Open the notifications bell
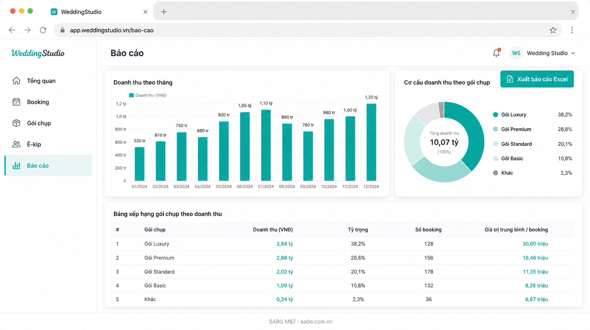The height and width of the screenshot is (330, 590). (496, 53)
